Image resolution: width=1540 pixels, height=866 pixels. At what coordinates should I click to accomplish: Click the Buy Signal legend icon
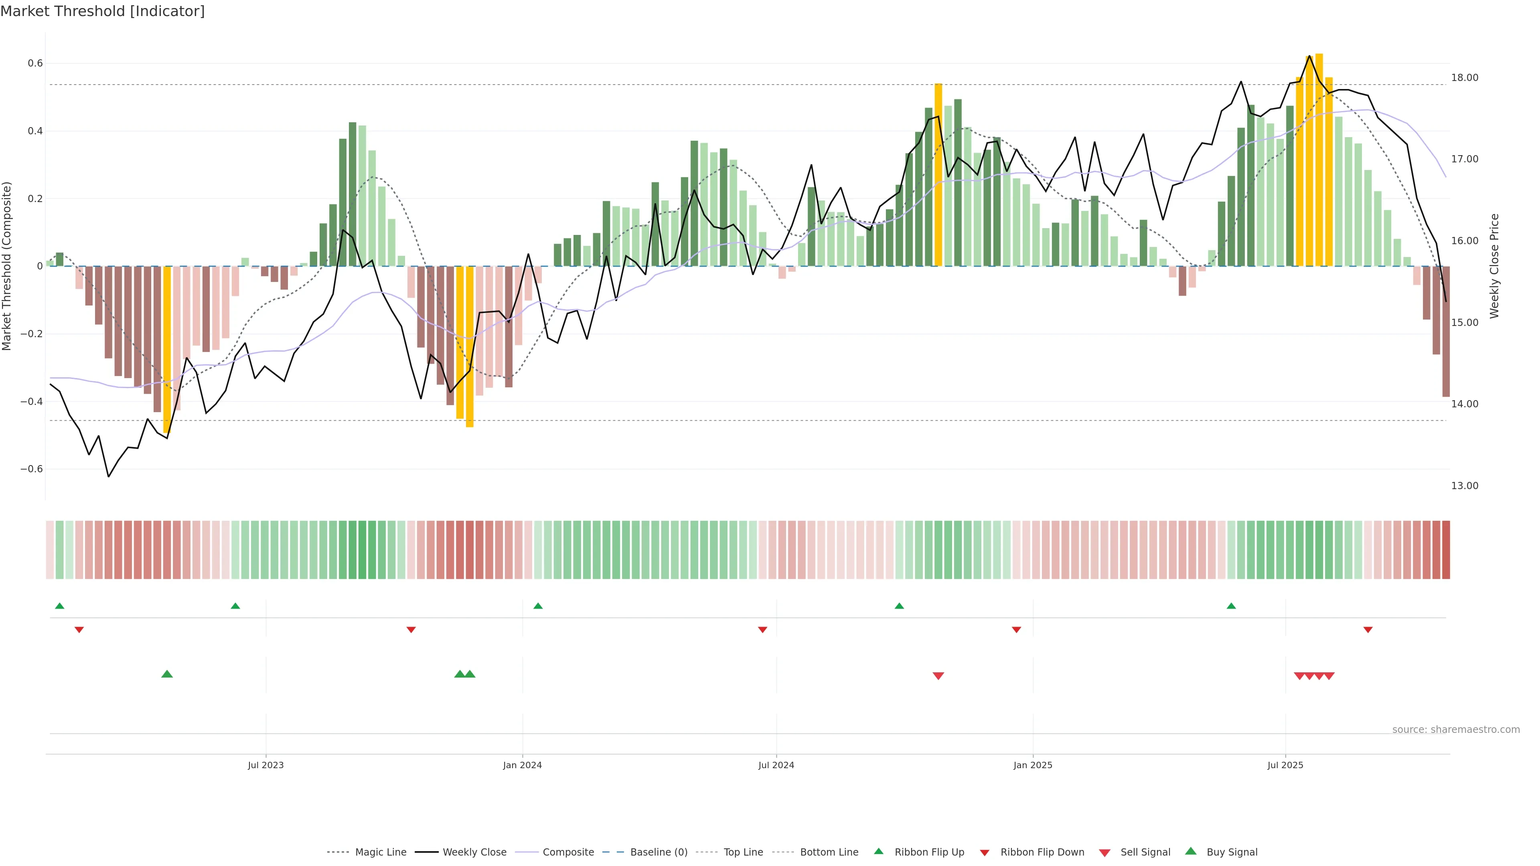1190,851
